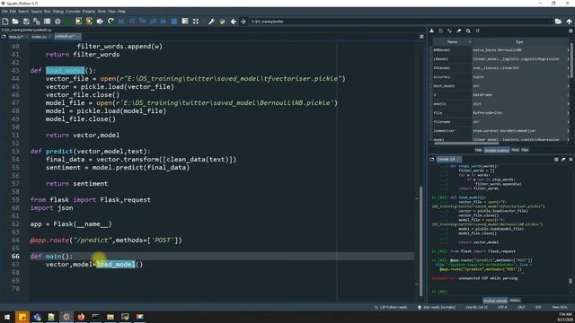Screen dimensions: 575x323
Task: Open the Consoles menu
Action: pos(73,12)
